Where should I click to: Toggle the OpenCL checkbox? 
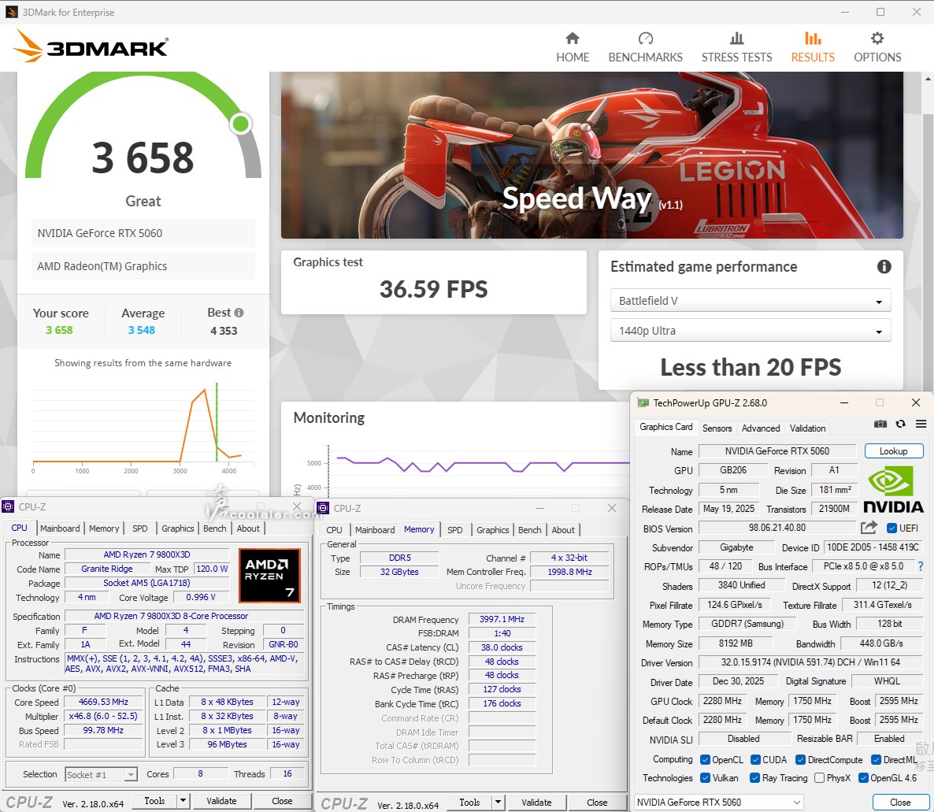[x=706, y=759]
